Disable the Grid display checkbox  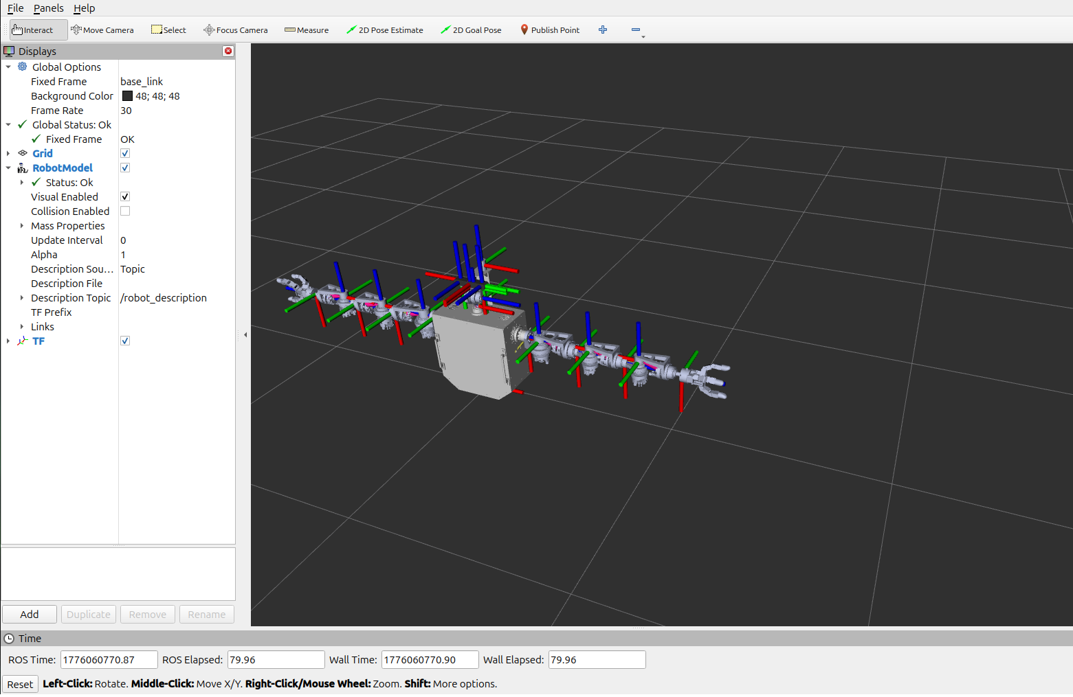click(x=125, y=154)
